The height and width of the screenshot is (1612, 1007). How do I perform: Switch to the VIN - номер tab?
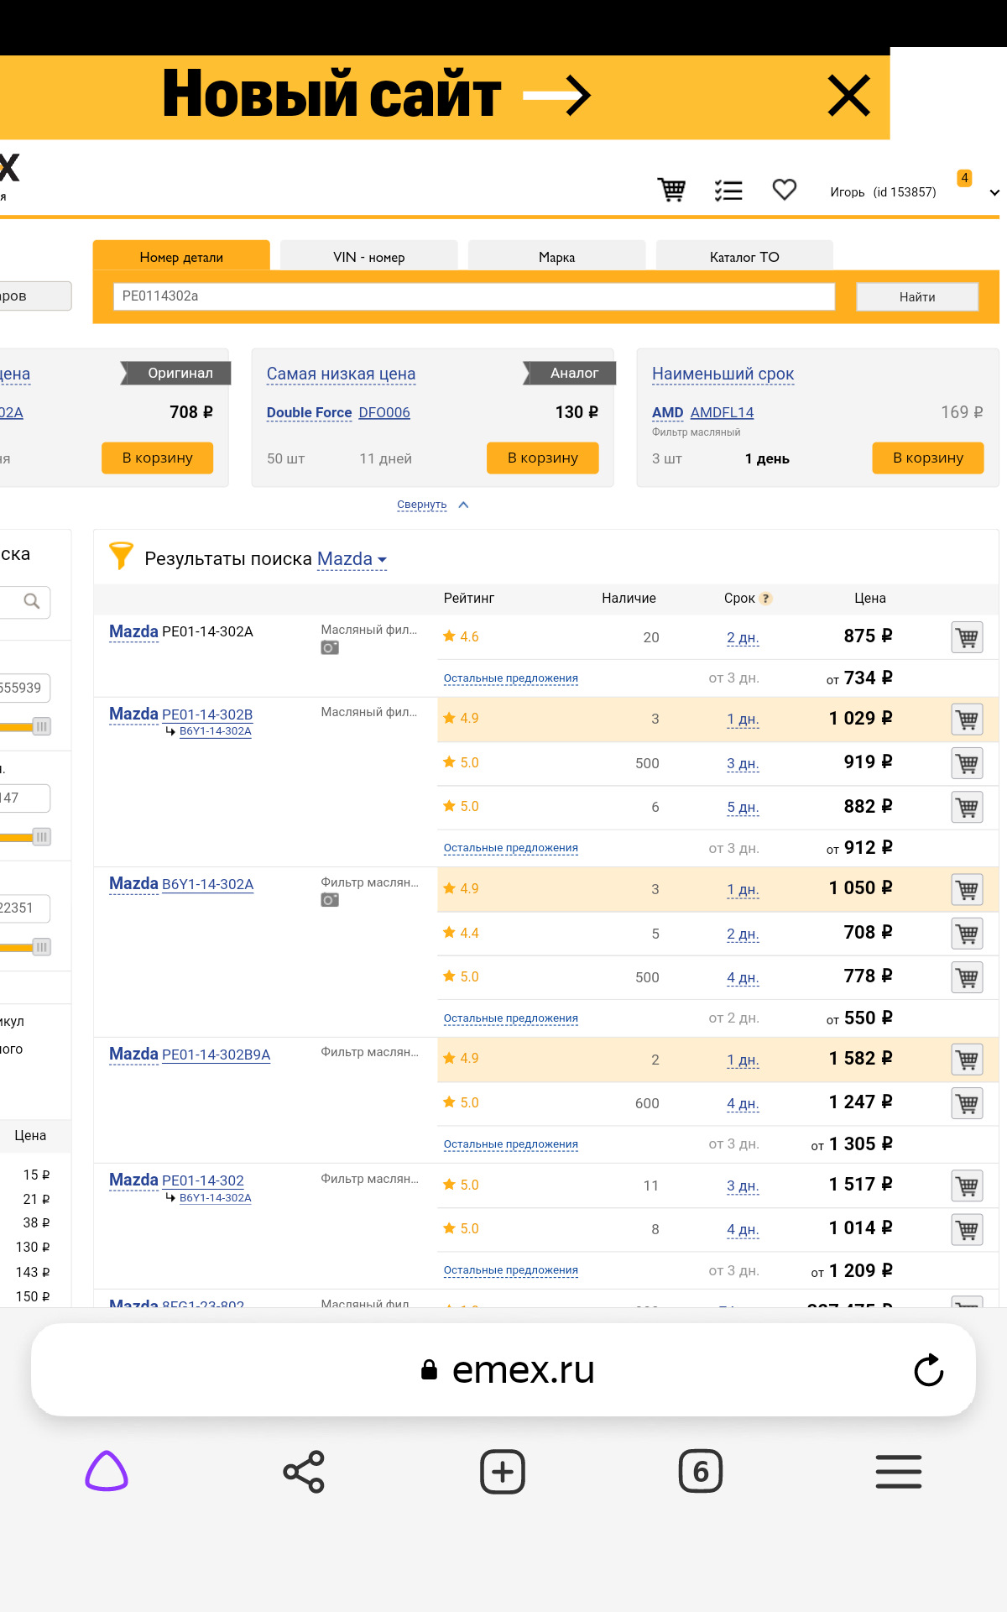click(x=368, y=257)
